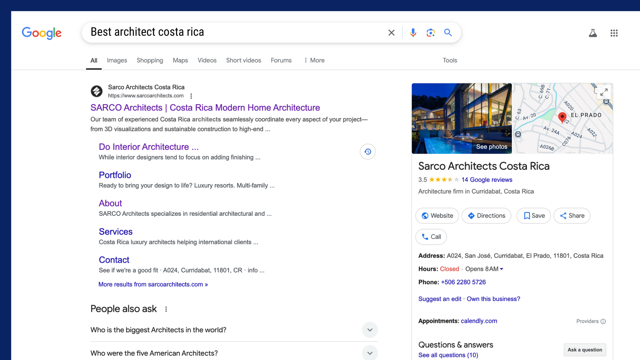Open the About sitelink
Image resolution: width=640 pixels, height=360 pixels.
[110, 203]
